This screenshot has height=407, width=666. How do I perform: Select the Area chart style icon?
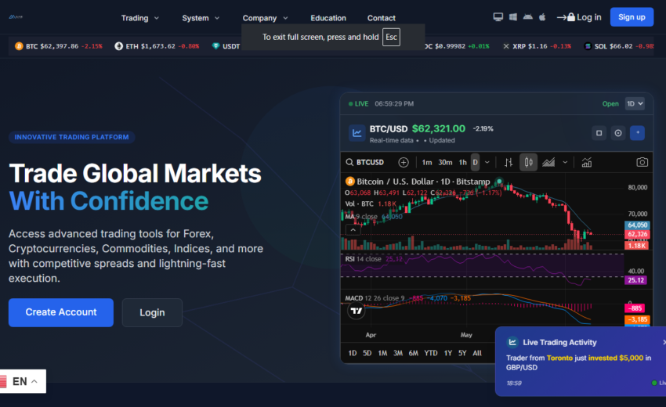tap(548, 162)
